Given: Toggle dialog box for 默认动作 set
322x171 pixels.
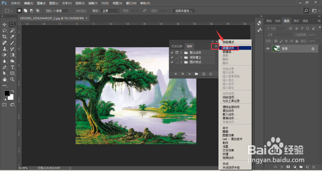Looking at the screenshot, I should click(x=177, y=53).
